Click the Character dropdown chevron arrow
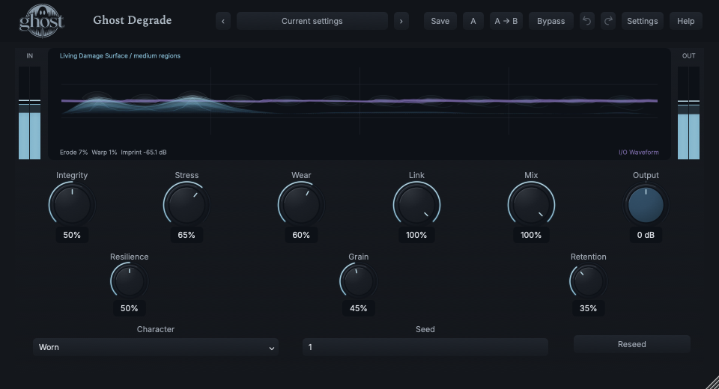This screenshot has height=389, width=719. (x=271, y=348)
